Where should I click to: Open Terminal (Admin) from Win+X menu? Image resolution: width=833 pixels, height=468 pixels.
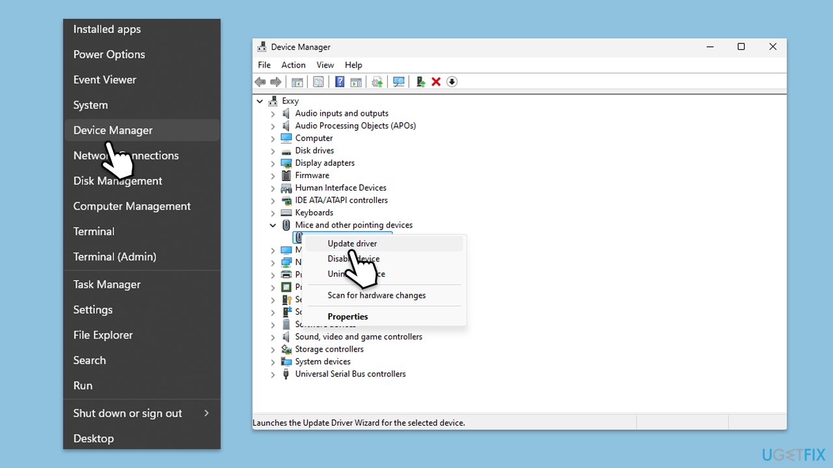pos(142,257)
